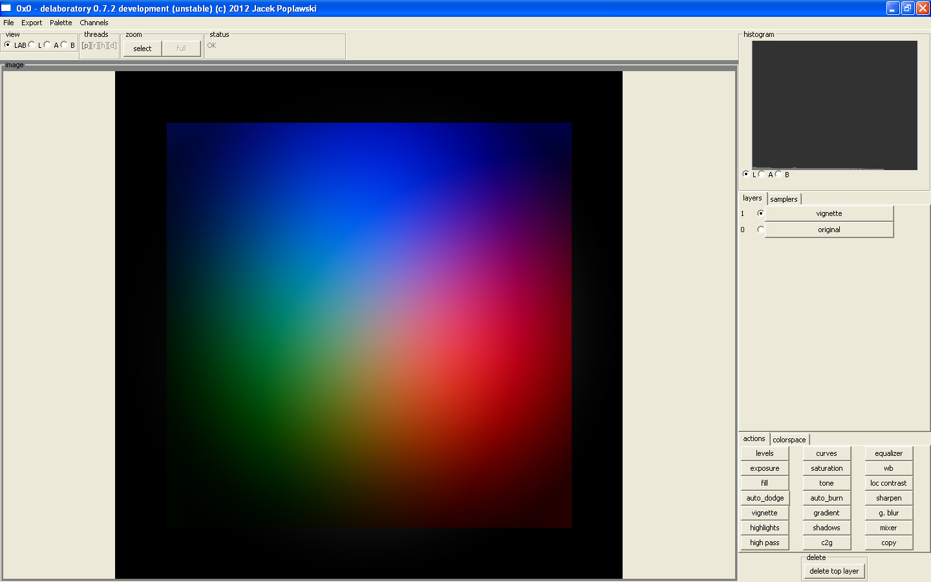Click the wb action button

click(888, 468)
